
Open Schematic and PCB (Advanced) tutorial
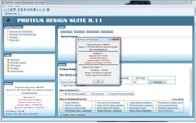point(23,34)
